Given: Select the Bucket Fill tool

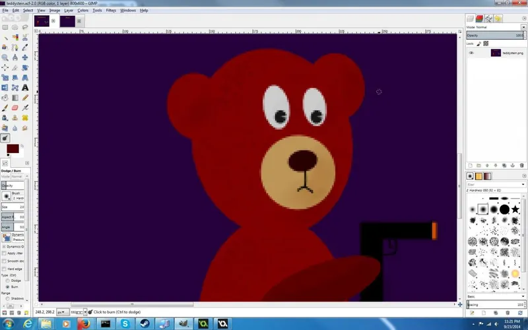Looking at the screenshot, I should [5, 98].
